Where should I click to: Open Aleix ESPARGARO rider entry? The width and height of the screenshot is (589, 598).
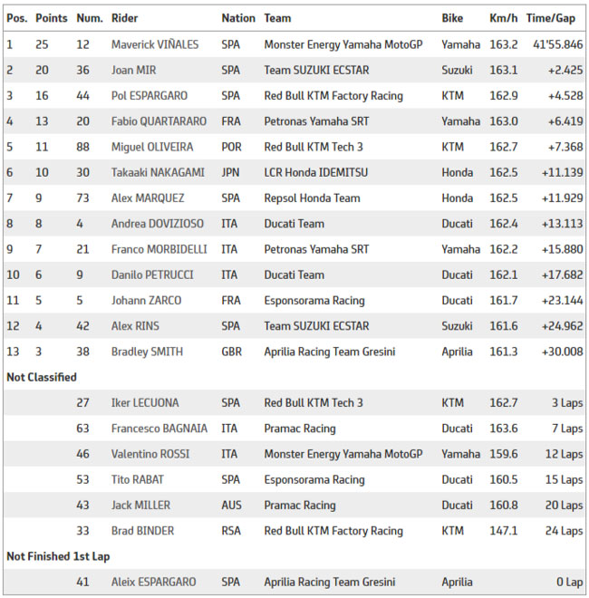coord(154,582)
